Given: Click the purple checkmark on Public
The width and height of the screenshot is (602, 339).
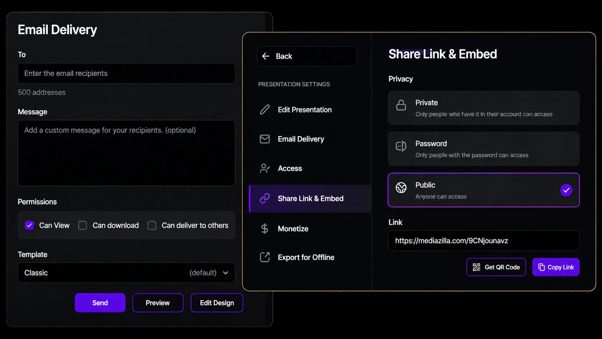Looking at the screenshot, I should pyautogui.click(x=566, y=190).
